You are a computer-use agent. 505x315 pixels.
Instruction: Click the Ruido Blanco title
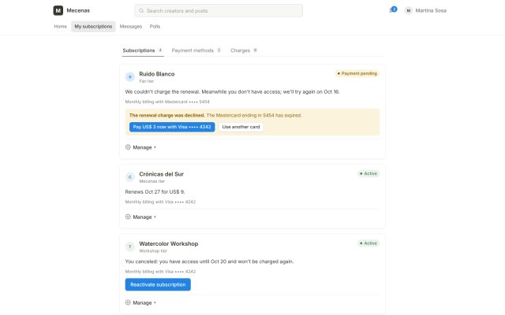[x=157, y=74]
